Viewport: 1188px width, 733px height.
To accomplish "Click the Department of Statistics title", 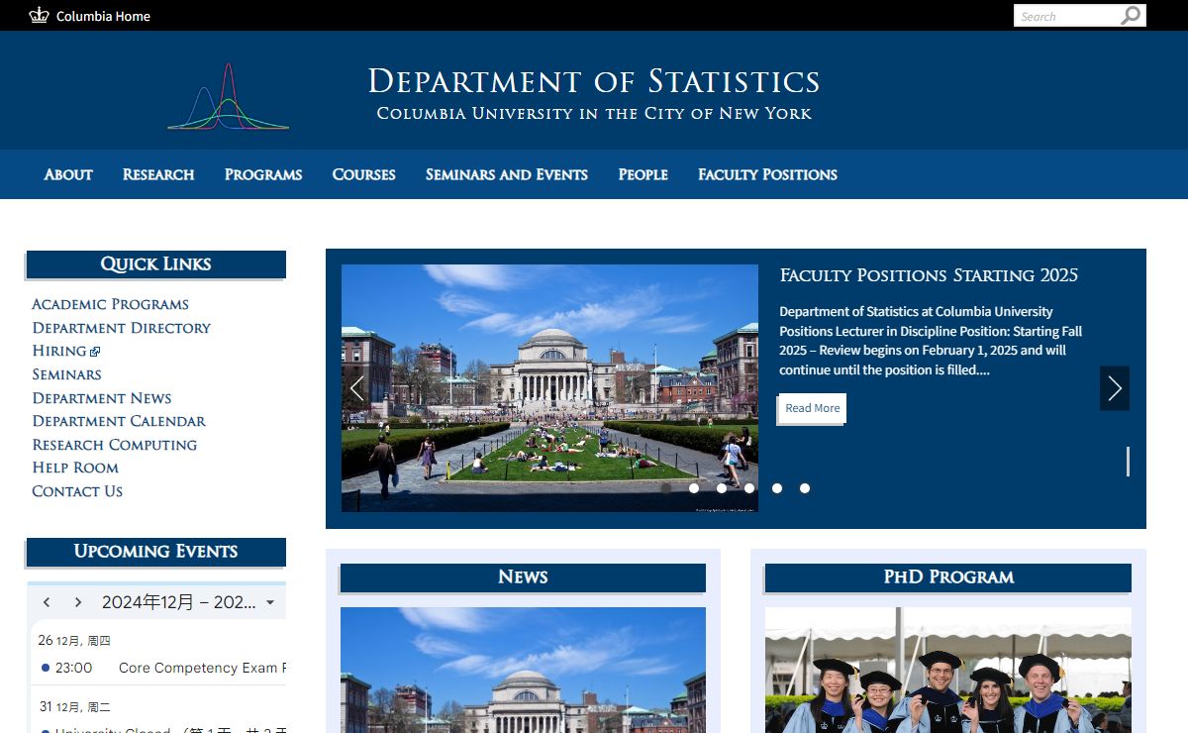I will 594,81.
